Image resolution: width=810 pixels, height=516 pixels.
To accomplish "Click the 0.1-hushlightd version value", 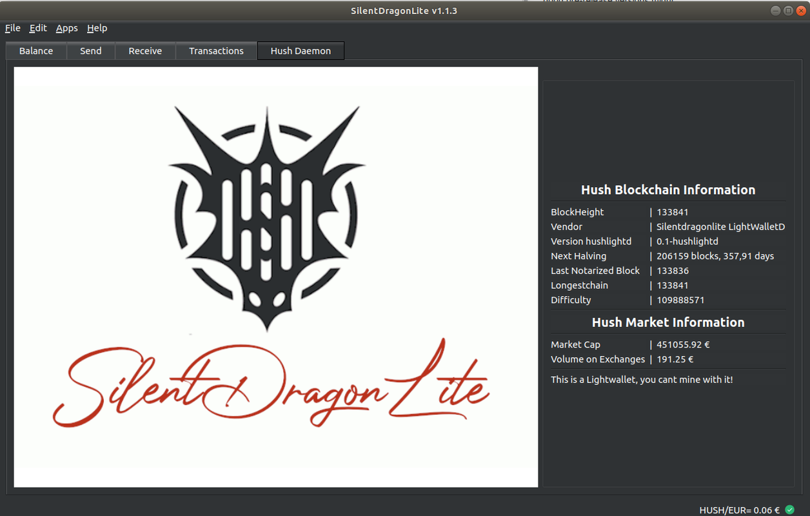I will [687, 241].
